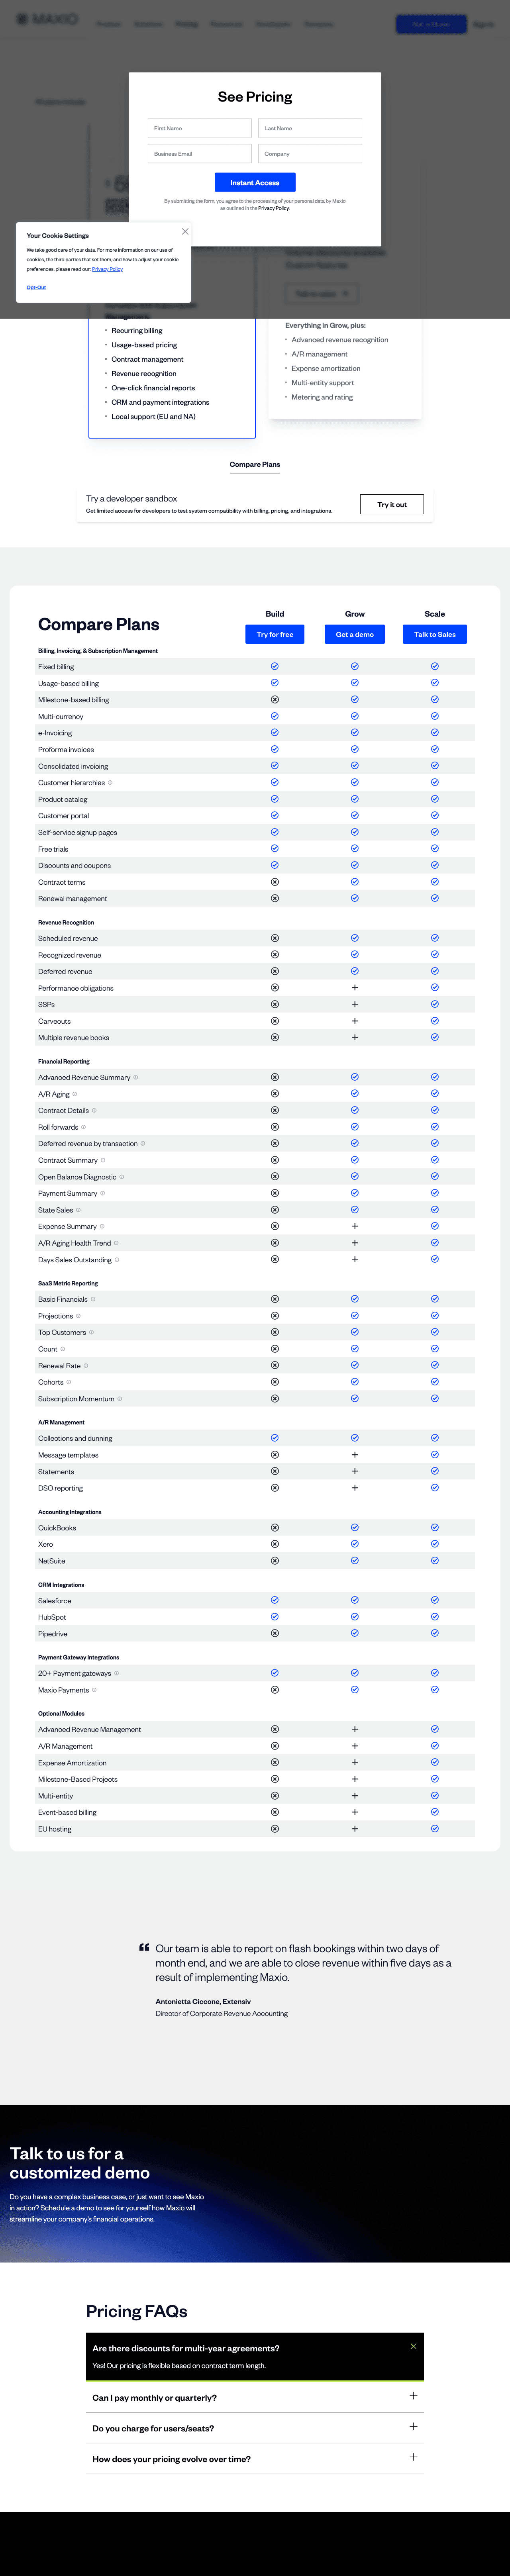
Task: Click the Opt-Out cookie link
Action: [x=36, y=287]
